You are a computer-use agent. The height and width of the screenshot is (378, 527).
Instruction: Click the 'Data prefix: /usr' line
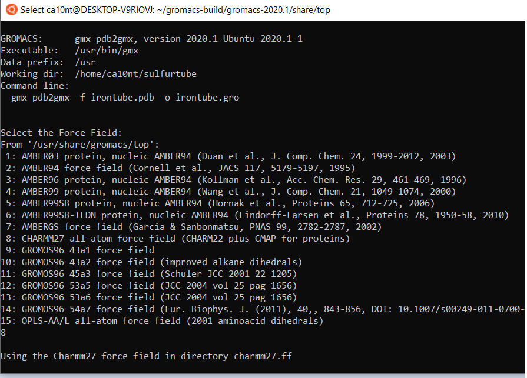click(48, 62)
